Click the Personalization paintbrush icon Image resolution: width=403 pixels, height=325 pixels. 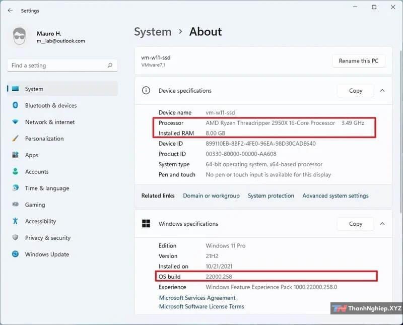pyautogui.click(x=16, y=139)
